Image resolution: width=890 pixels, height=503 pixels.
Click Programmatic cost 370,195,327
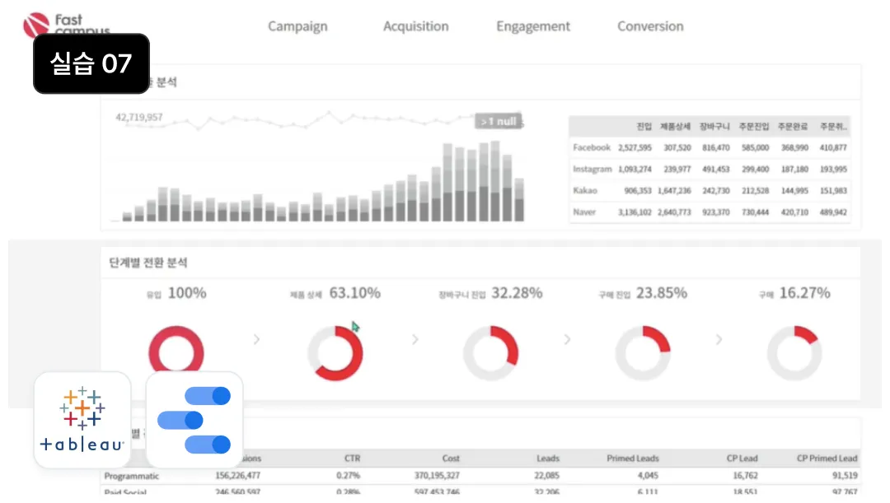click(x=437, y=475)
